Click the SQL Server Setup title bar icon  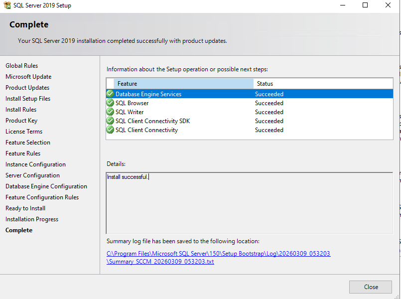(x=6, y=5)
